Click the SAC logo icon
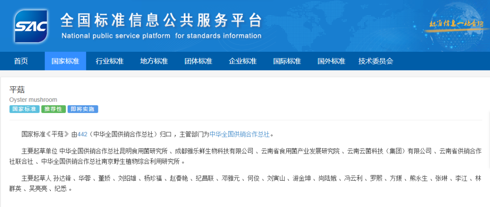This screenshot has height=207, width=490. coord(31,26)
